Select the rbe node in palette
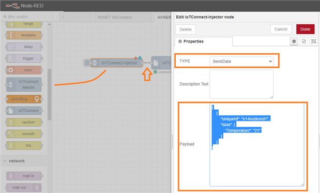The height and width of the screenshot is (193, 320). (x=24, y=145)
